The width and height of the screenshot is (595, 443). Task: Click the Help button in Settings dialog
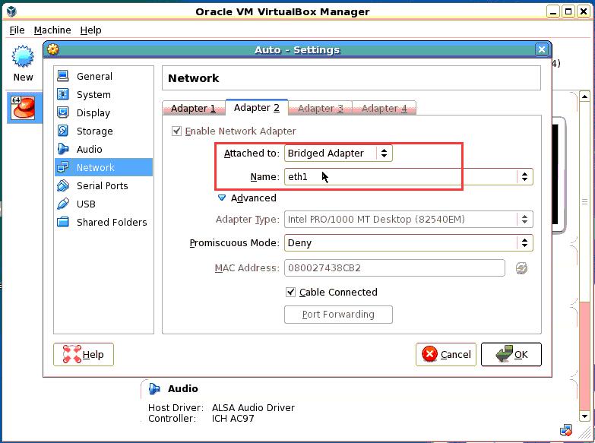click(x=84, y=354)
